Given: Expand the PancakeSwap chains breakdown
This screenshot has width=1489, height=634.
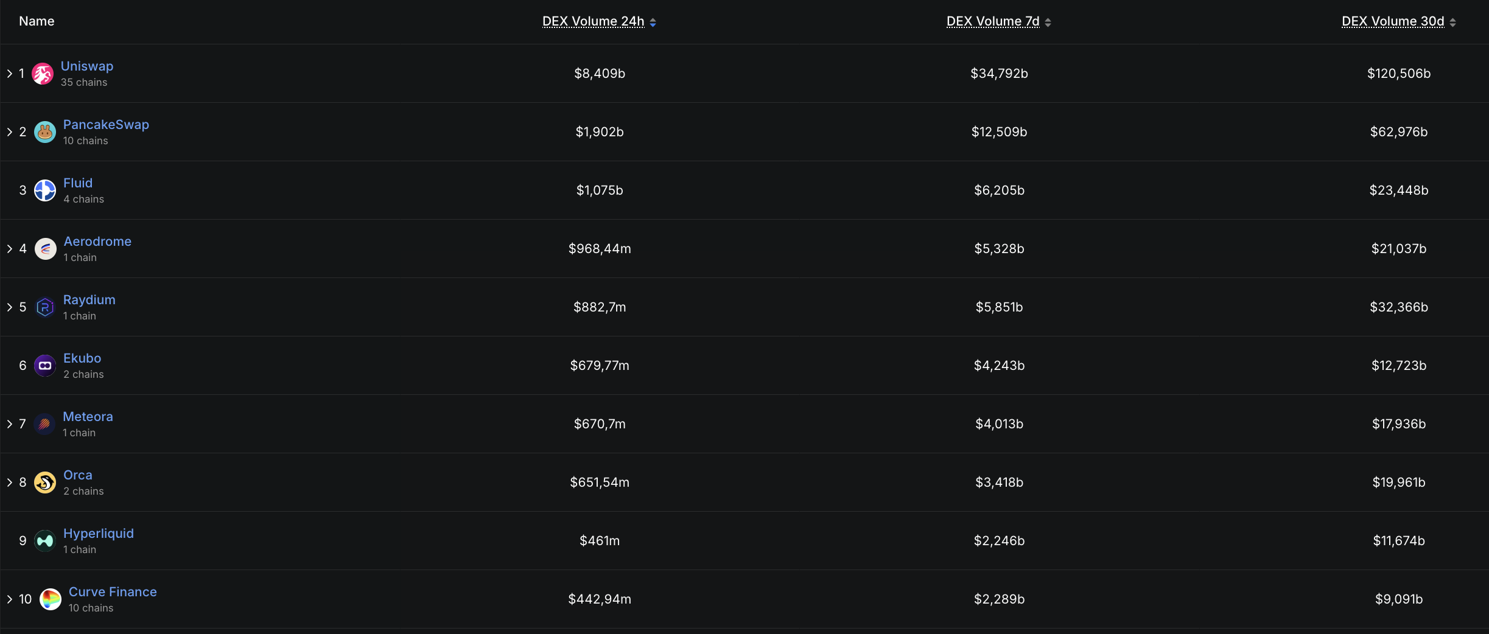Looking at the screenshot, I should coord(10,132).
